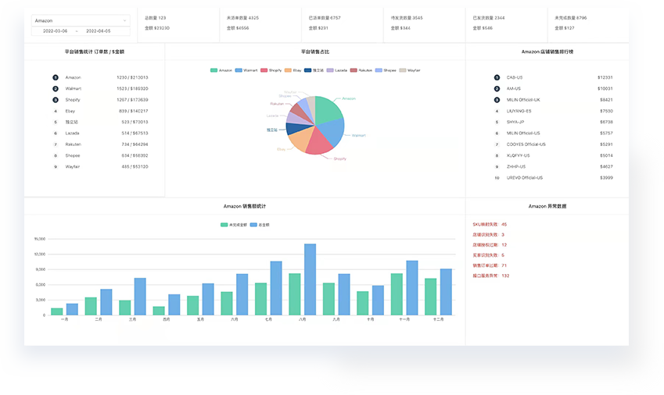Click the rank 3 badge beside Shopify
664x395 pixels.
click(x=56, y=100)
